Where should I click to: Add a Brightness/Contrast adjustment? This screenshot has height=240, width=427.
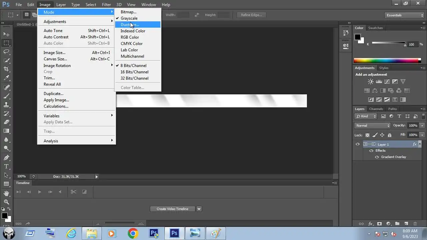coord(371,81)
